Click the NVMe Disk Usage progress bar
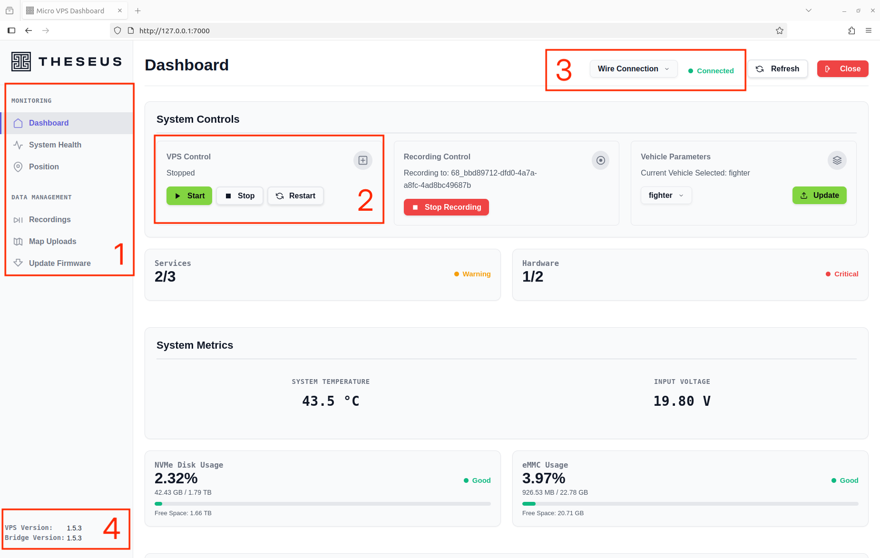880x558 pixels. [x=323, y=504]
